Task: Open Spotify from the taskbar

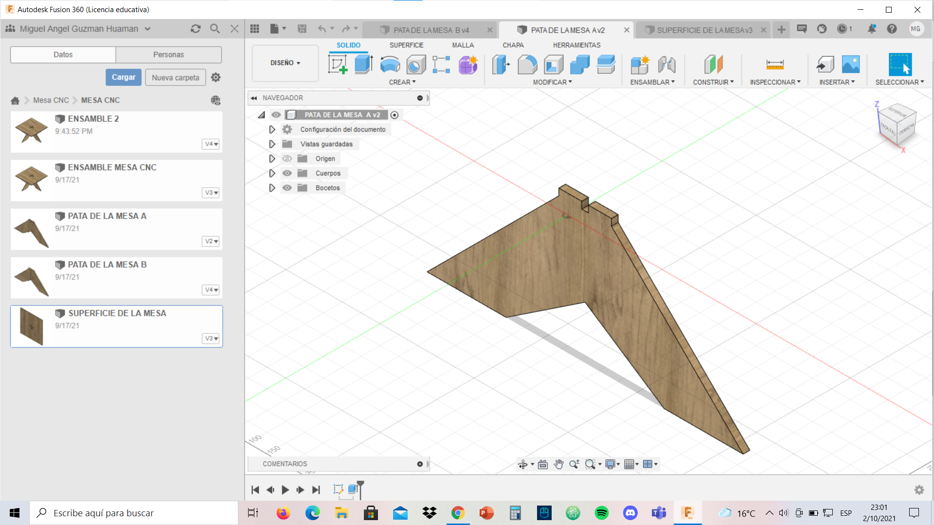Action: [601, 513]
